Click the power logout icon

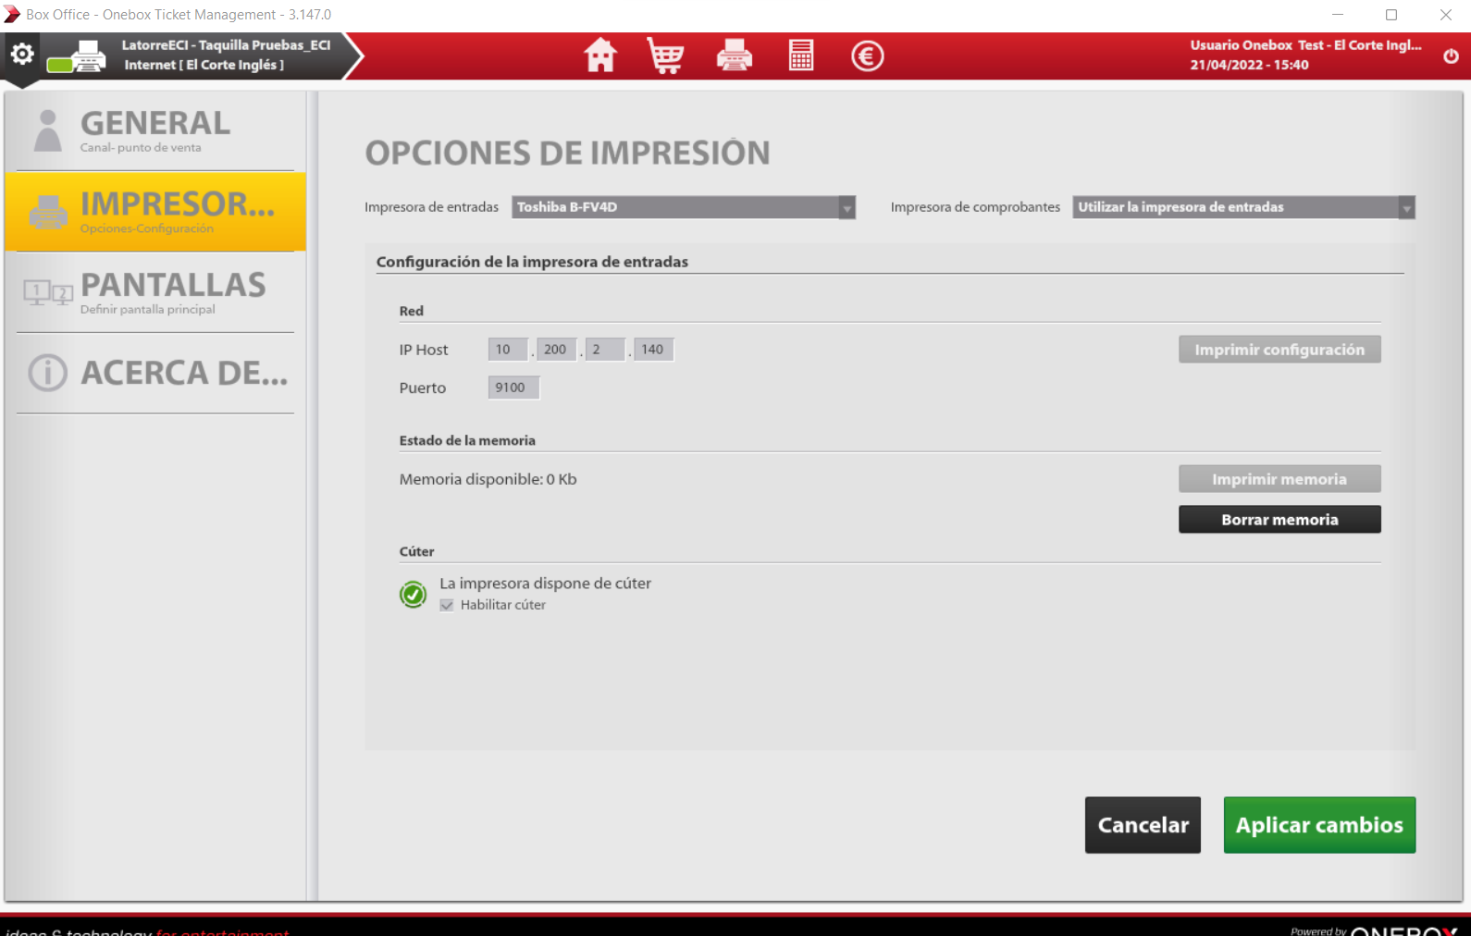pos(1451,56)
